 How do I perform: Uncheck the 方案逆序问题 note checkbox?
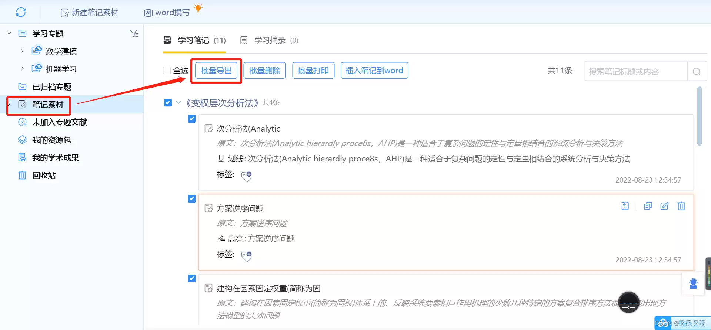[192, 198]
